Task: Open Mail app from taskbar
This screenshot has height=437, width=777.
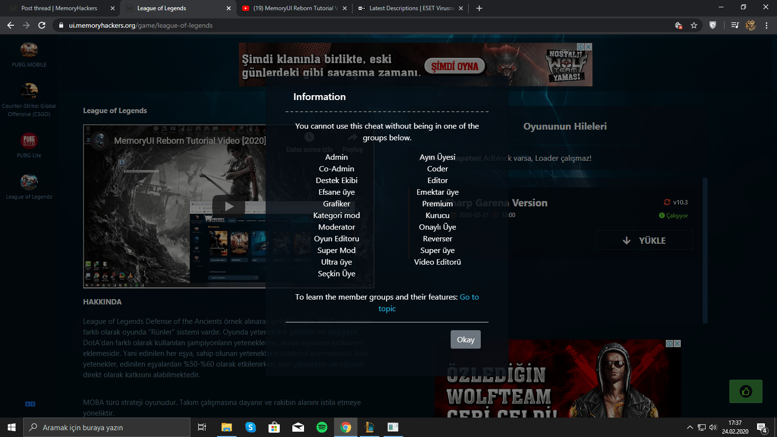Action: 298,427
